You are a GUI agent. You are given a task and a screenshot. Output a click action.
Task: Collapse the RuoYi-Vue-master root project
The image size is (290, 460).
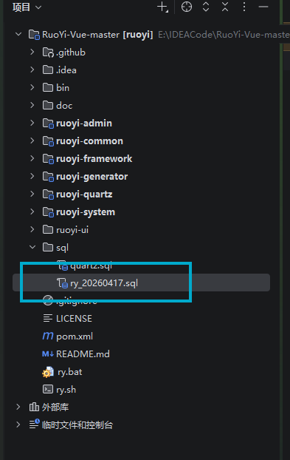[x=18, y=34]
